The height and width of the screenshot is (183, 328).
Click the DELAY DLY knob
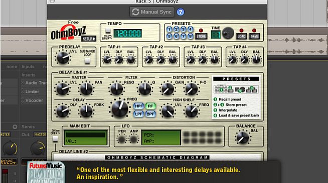point(63,111)
